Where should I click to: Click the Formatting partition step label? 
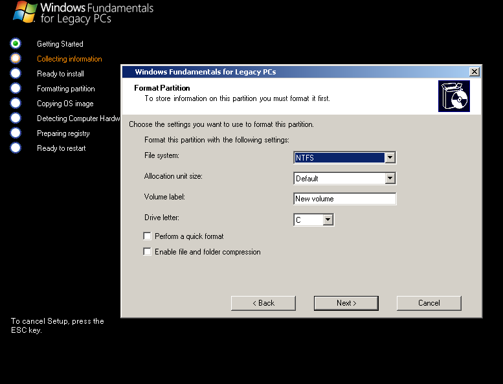(66, 89)
